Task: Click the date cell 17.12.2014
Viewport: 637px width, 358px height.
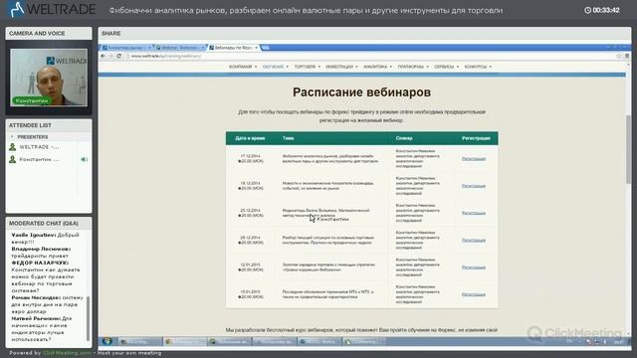Action: point(250,159)
